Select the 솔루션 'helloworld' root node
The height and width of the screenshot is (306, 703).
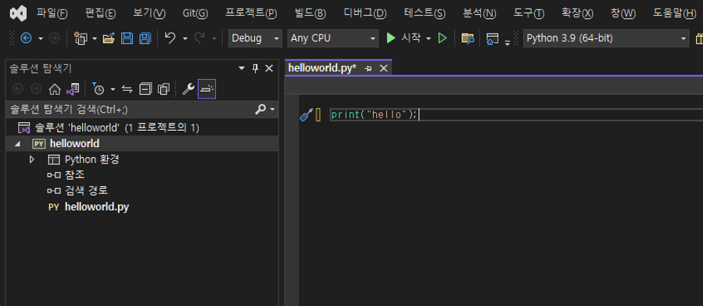tap(117, 128)
